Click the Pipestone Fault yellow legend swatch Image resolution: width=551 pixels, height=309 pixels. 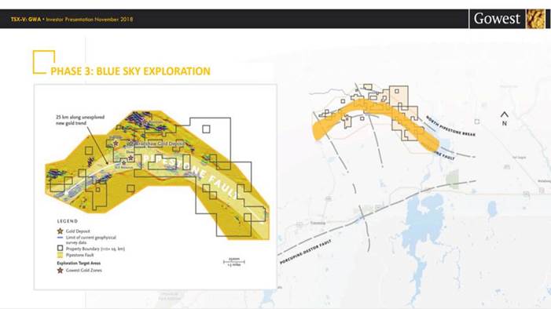(60, 255)
